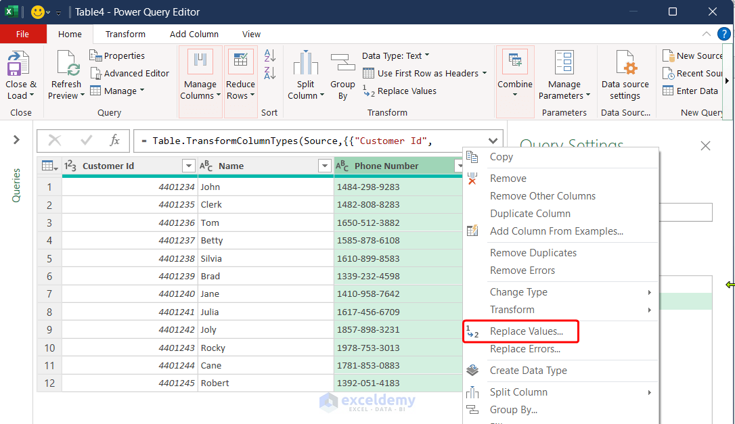Select Remove Errors
Image resolution: width=735 pixels, height=424 pixels.
tap(561, 270)
